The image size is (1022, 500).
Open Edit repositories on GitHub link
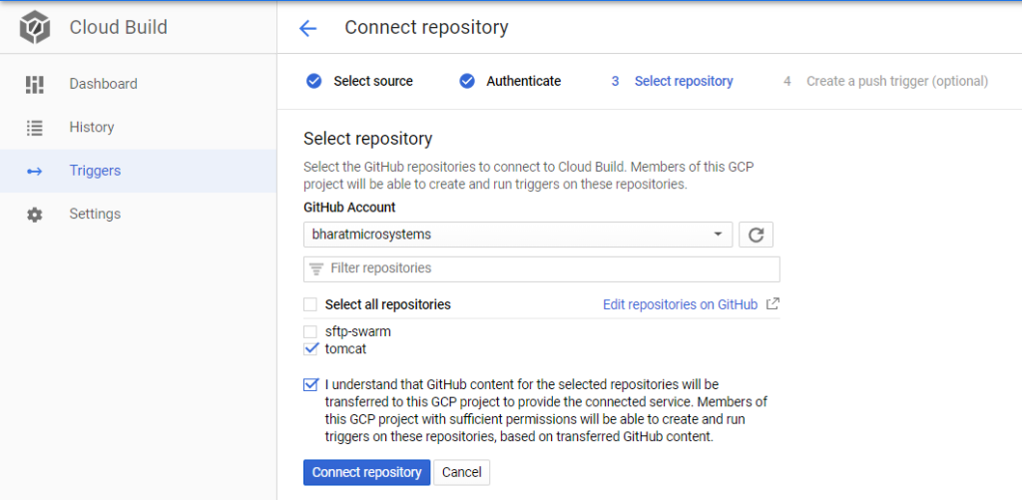680,304
